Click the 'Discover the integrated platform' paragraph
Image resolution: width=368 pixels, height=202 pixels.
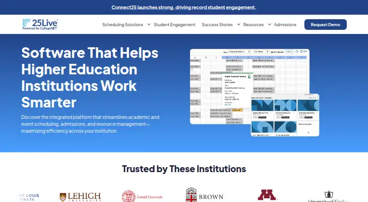90,124
